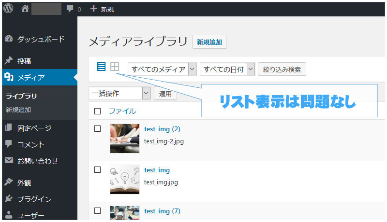
Task: Open 投稿 posts menu
Action: tap(24, 61)
